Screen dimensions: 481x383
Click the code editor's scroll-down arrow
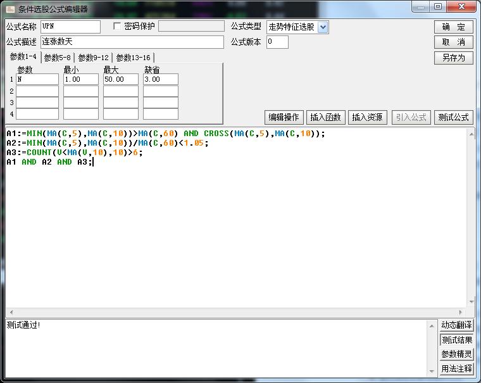472,302
